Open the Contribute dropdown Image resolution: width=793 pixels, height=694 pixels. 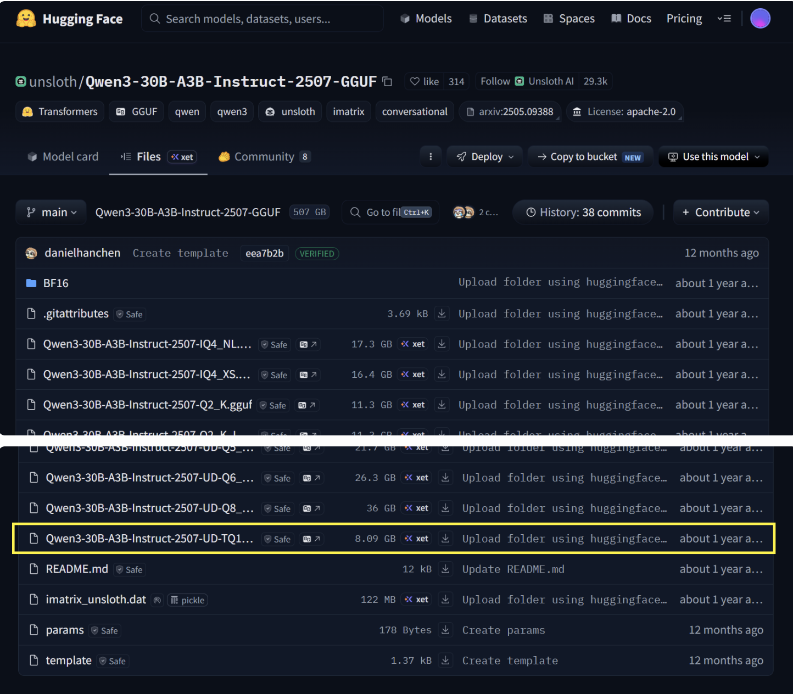721,212
